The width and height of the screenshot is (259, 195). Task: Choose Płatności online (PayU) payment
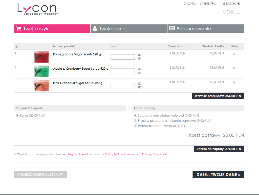[x=135, y=126]
